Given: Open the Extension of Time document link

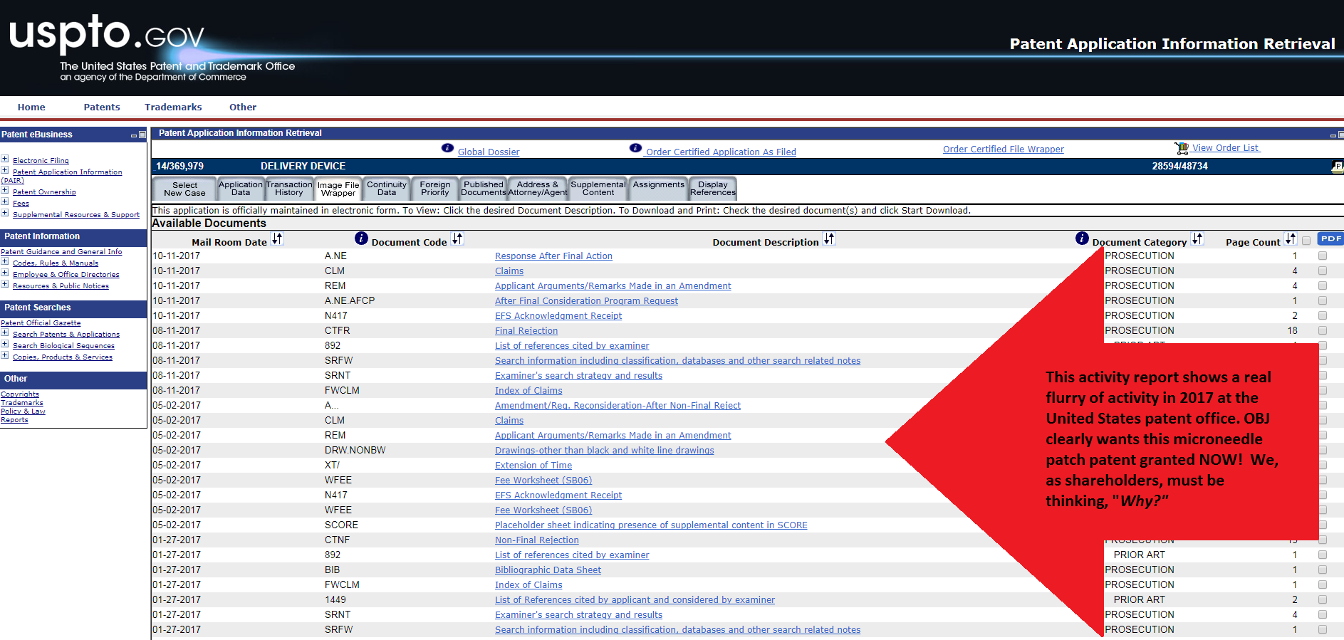Looking at the screenshot, I should pyautogui.click(x=533, y=466).
